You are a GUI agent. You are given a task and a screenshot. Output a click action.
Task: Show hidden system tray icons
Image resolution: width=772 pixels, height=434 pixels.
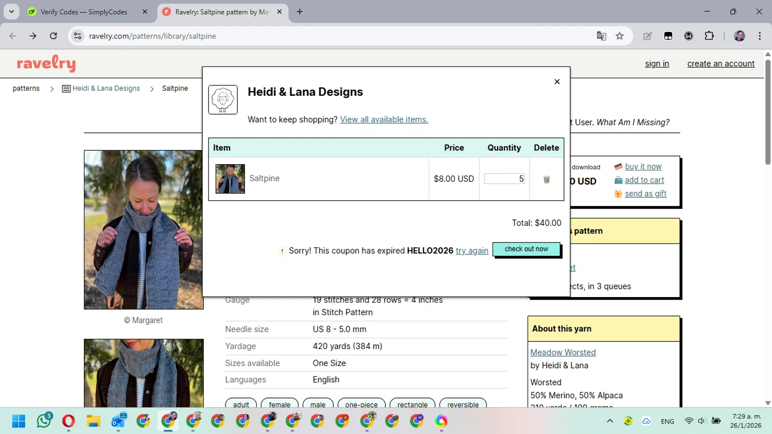610,421
